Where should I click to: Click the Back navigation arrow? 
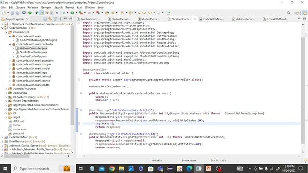tap(150, 13)
